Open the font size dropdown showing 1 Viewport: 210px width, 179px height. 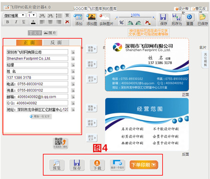tap(32, 15)
